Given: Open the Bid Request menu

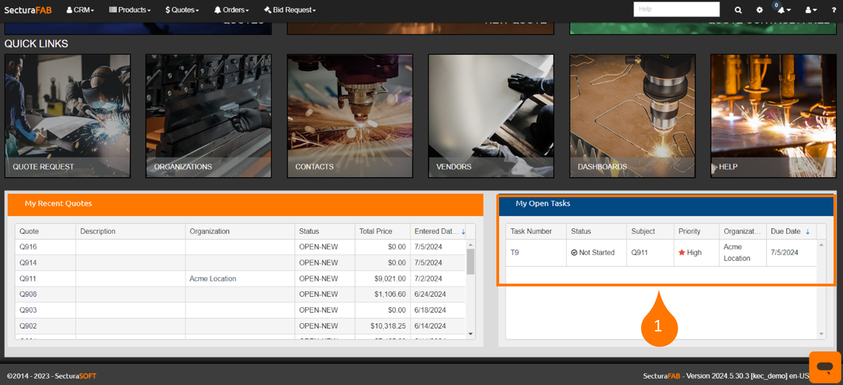Looking at the screenshot, I should point(290,10).
